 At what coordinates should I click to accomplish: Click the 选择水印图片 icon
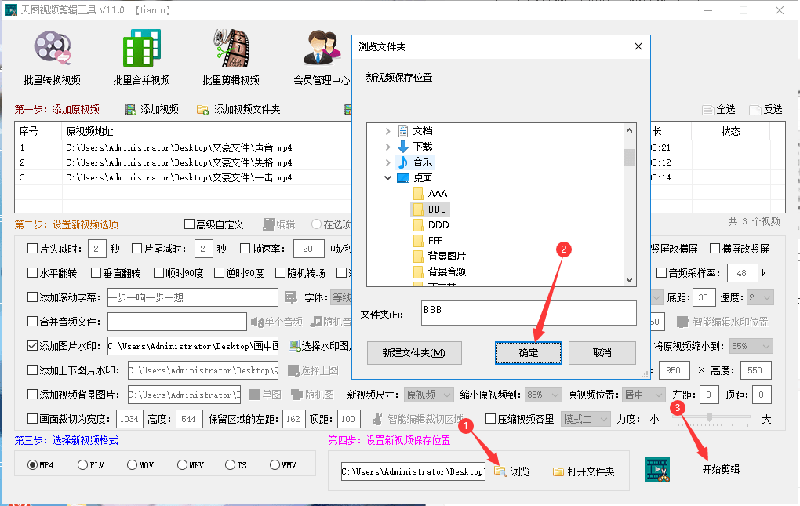294,346
